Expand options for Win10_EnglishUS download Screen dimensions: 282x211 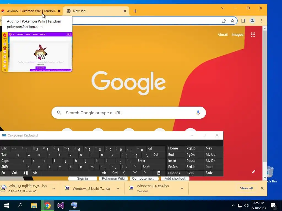54,188
